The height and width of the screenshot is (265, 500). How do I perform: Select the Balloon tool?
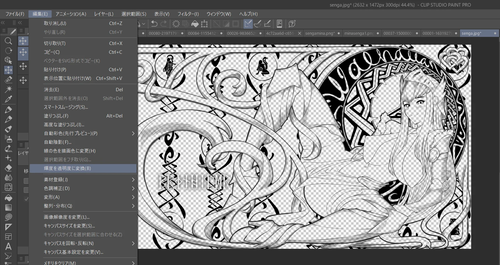pyautogui.click(x=8, y=256)
